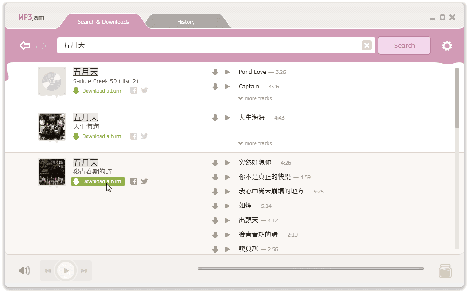Skip to the previous track in player
Screen dimensions: 469x293
click(48, 271)
